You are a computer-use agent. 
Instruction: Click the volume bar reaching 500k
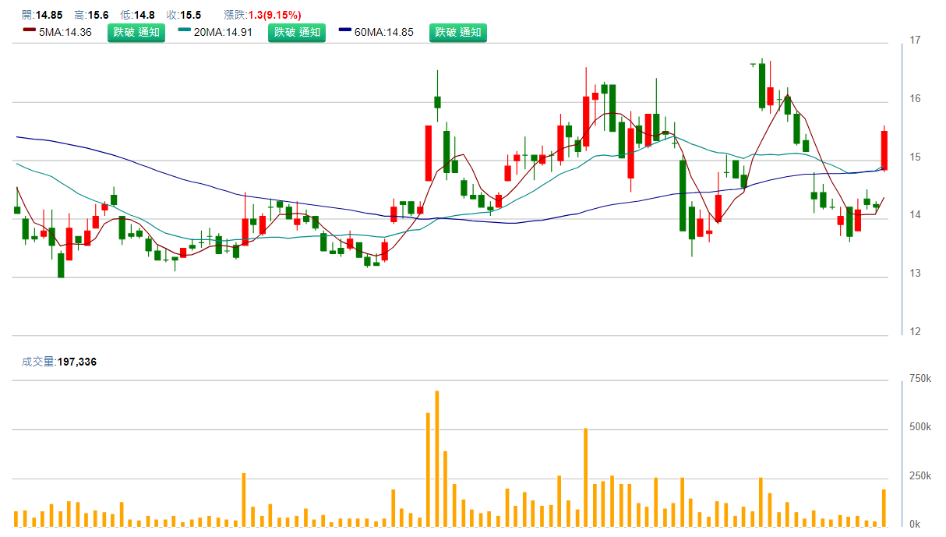click(585, 477)
